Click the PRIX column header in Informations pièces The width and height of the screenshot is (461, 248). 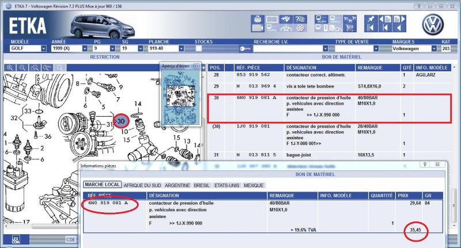[x=408, y=196]
